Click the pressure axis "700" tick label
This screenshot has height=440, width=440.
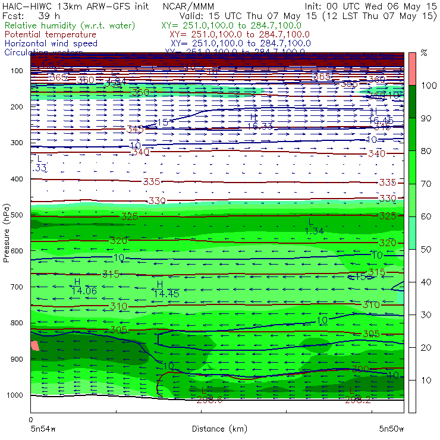coord(17,287)
